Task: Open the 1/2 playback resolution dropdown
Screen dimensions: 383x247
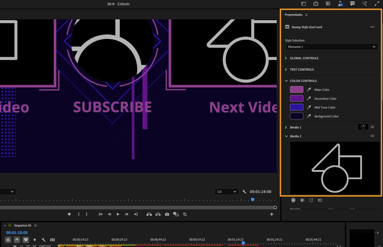Action: point(226,191)
